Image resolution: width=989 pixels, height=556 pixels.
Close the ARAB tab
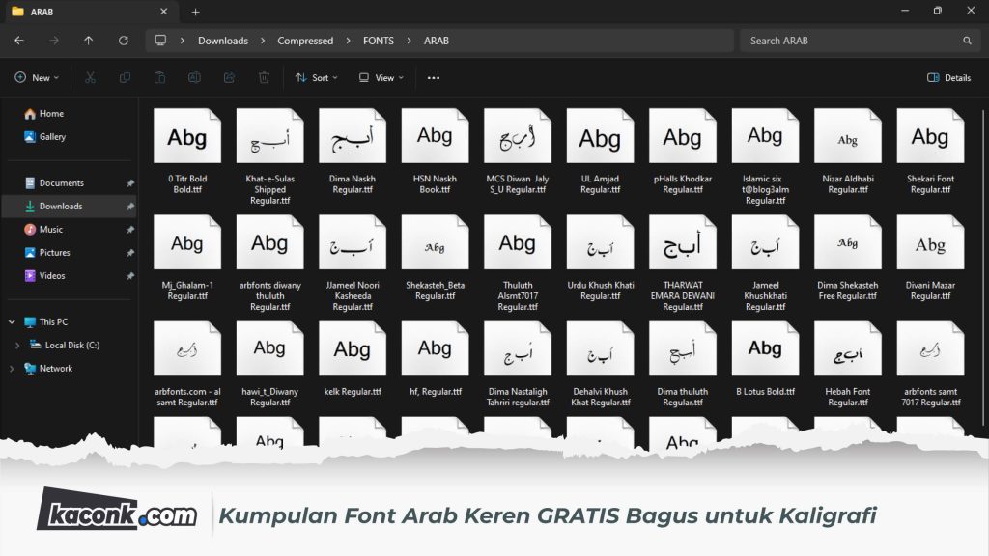[163, 12]
